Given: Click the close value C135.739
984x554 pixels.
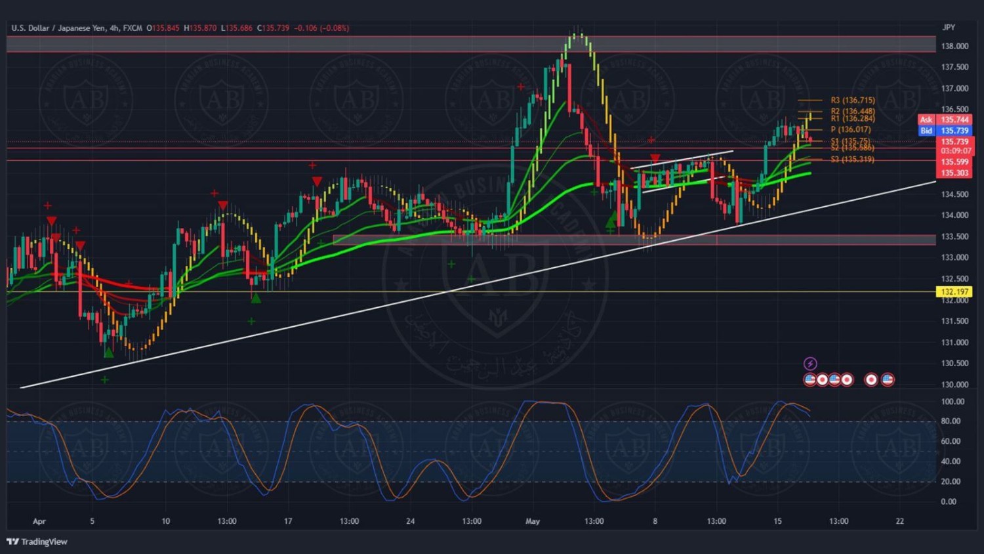Looking at the screenshot, I should [x=273, y=28].
